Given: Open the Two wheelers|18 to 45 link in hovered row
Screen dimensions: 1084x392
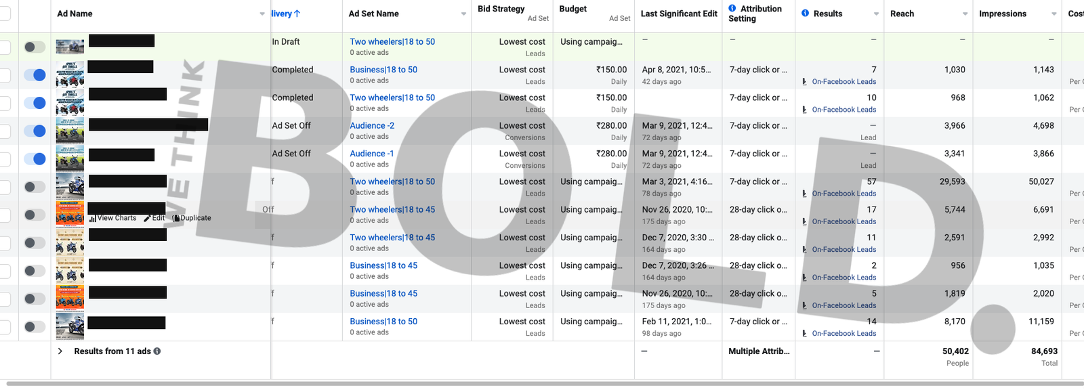Looking at the screenshot, I should 392,210.
